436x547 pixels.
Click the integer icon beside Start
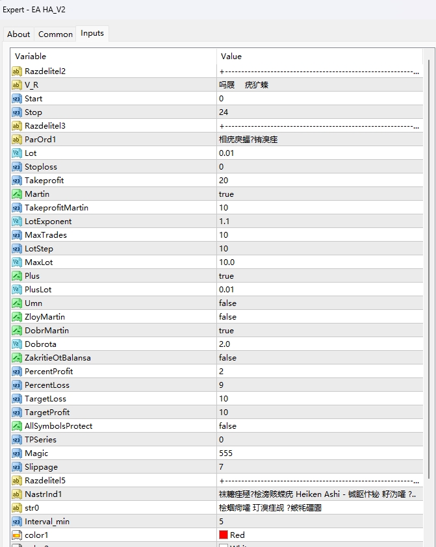click(x=17, y=99)
